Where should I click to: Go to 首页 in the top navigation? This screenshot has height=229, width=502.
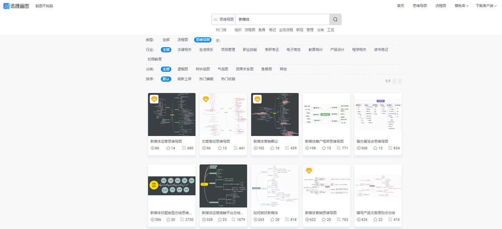tap(400, 6)
